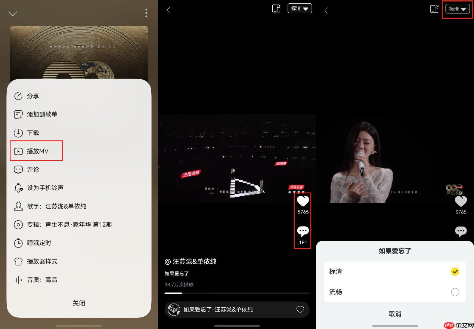
Task: Open the 标清 quality dropdown at top right
Action: pos(457,8)
